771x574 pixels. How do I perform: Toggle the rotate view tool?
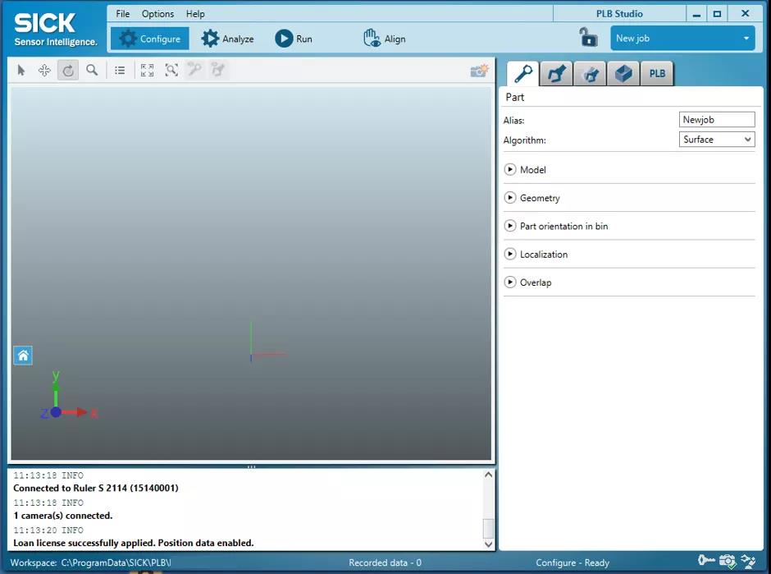click(x=68, y=71)
